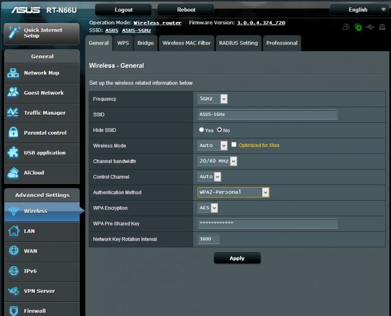Click the VPN Server icon
Image resolution: width=391 pixels, height=316 pixels.
(x=13, y=291)
